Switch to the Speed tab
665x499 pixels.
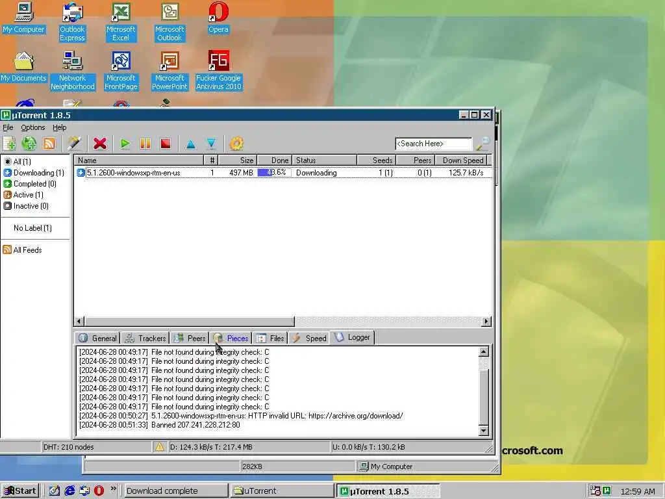[310, 338]
